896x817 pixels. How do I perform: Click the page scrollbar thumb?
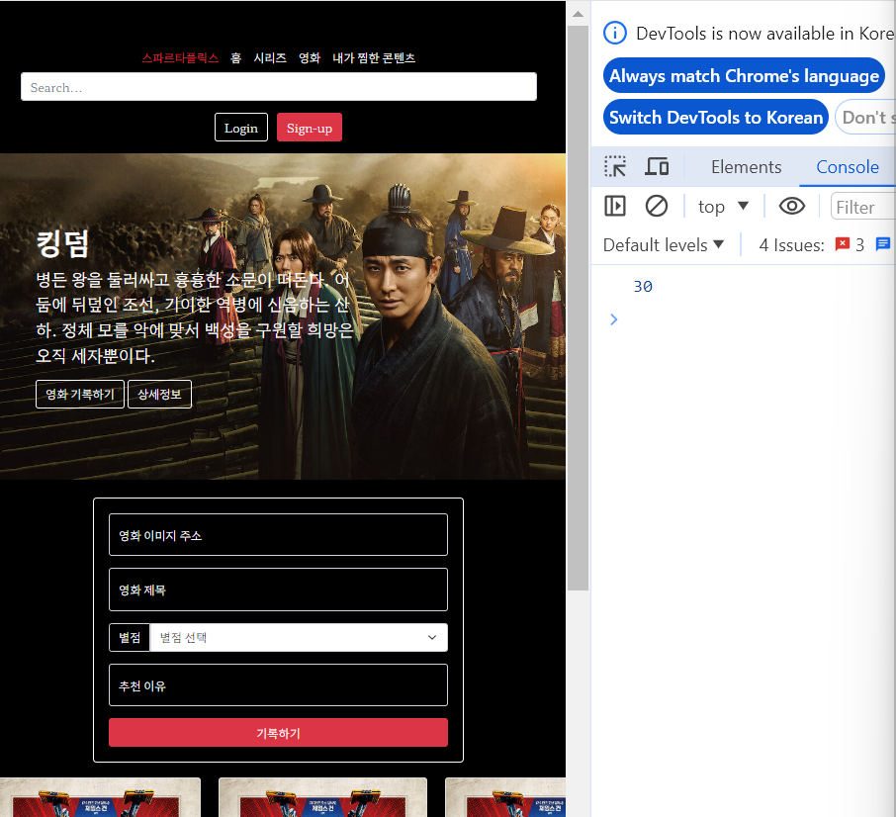[x=578, y=309]
